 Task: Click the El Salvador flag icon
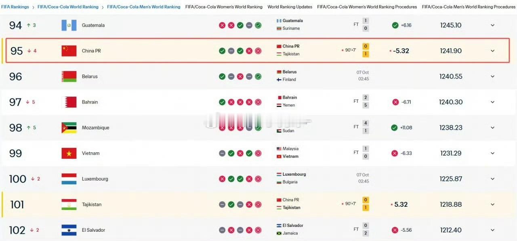[69, 230]
